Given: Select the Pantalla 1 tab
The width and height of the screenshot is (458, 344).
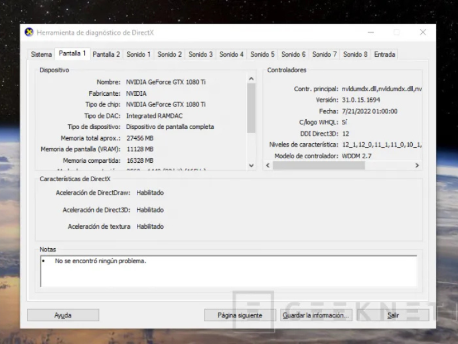Looking at the screenshot, I should pos(72,53).
